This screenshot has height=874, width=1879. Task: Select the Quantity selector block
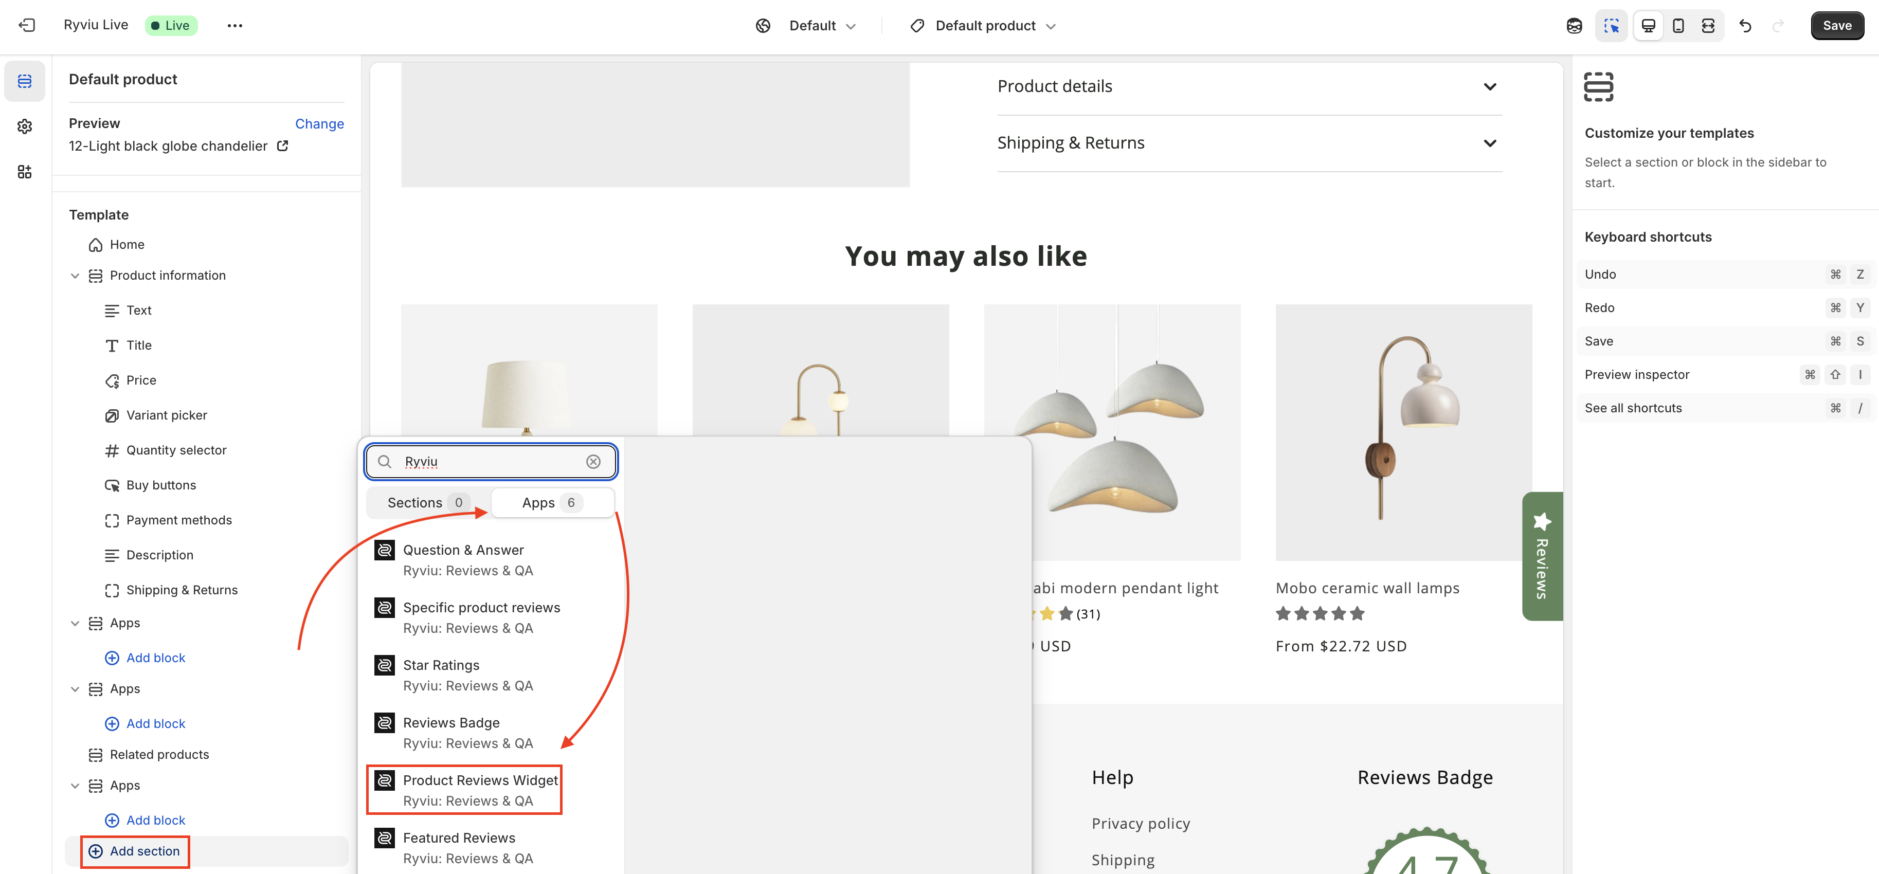coord(176,451)
